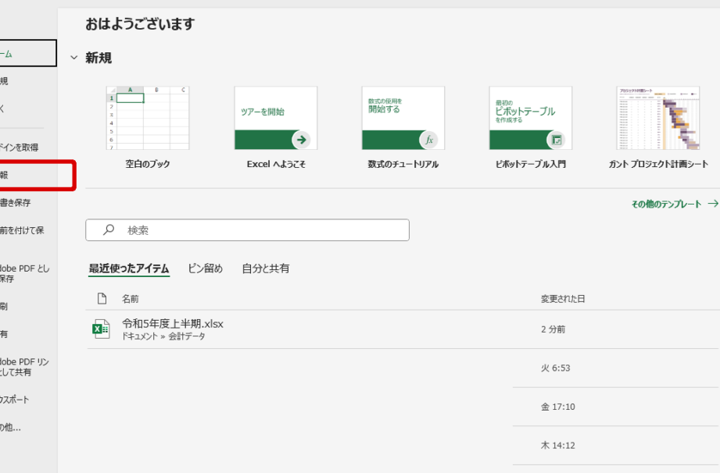This screenshot has width=720, height=473.
Task: Click the Excel file icon of 令和5年度上半期.xlsx
Action: click(101, 329)
